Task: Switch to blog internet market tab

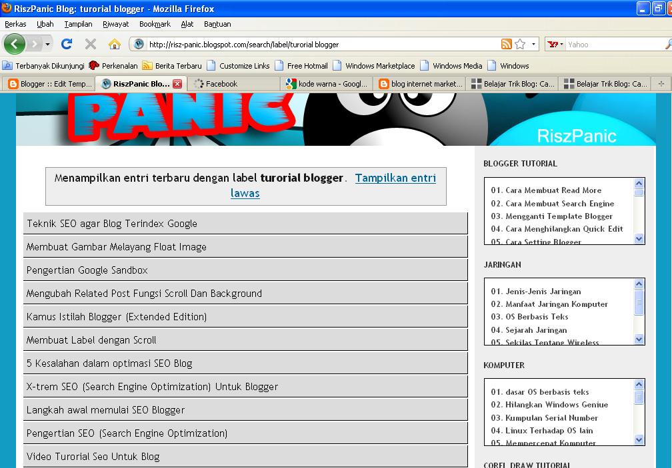Action: (419, 84)
